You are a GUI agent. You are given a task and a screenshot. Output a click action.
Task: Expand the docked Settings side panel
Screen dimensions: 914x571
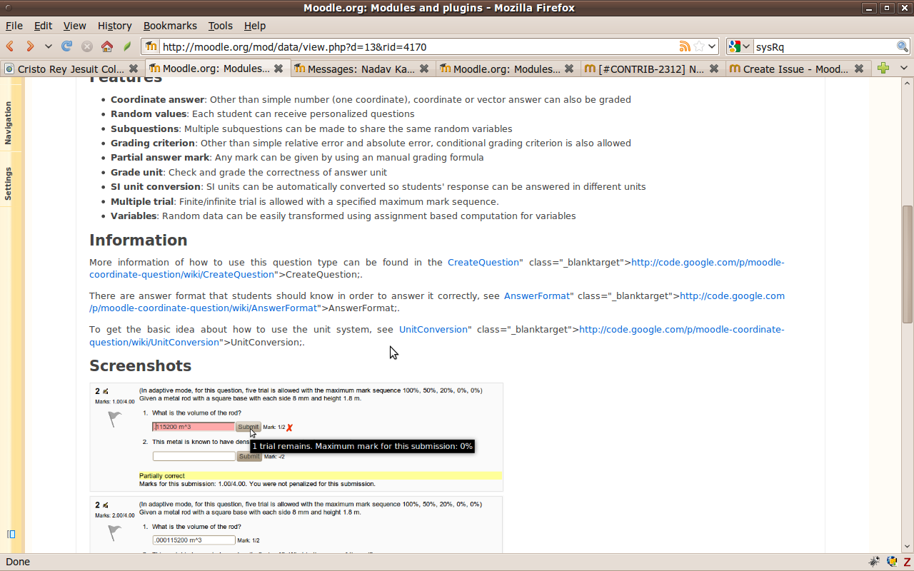tap(9, 183)
